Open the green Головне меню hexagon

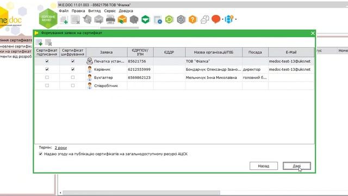[48, 19]
